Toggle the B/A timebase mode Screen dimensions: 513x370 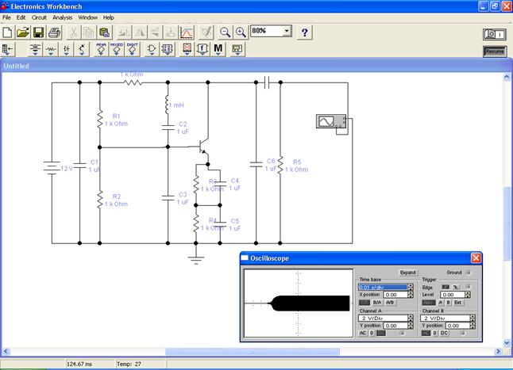point(377,303)
